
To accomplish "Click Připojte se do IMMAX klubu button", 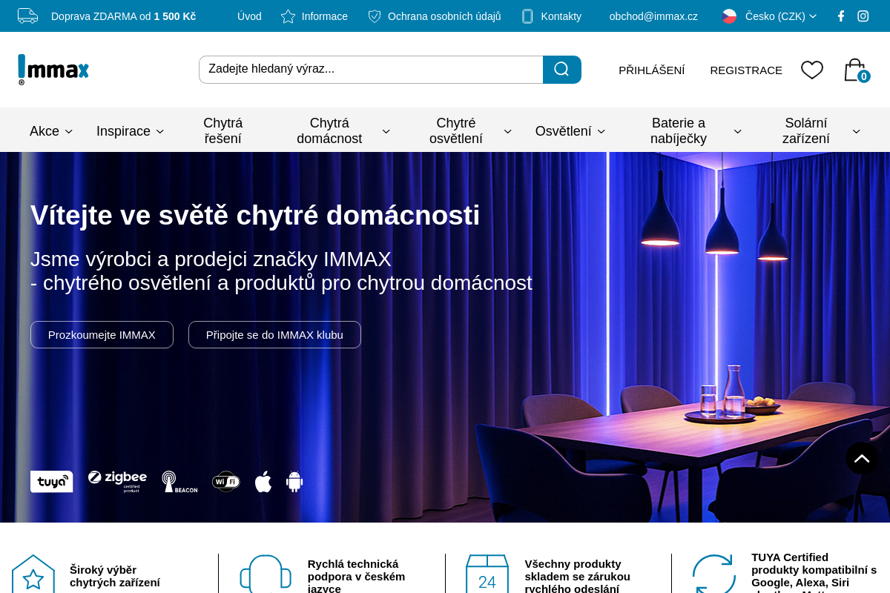I will (274, 334).
